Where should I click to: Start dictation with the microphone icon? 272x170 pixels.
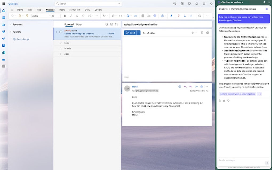click(171, 16)
